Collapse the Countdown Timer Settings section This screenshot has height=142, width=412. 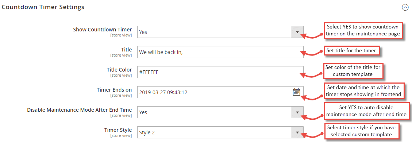(405, 8)
